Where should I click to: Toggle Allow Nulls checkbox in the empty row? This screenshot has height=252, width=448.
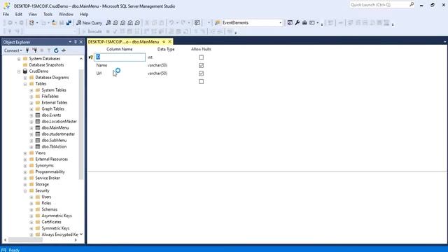[201, 82]
